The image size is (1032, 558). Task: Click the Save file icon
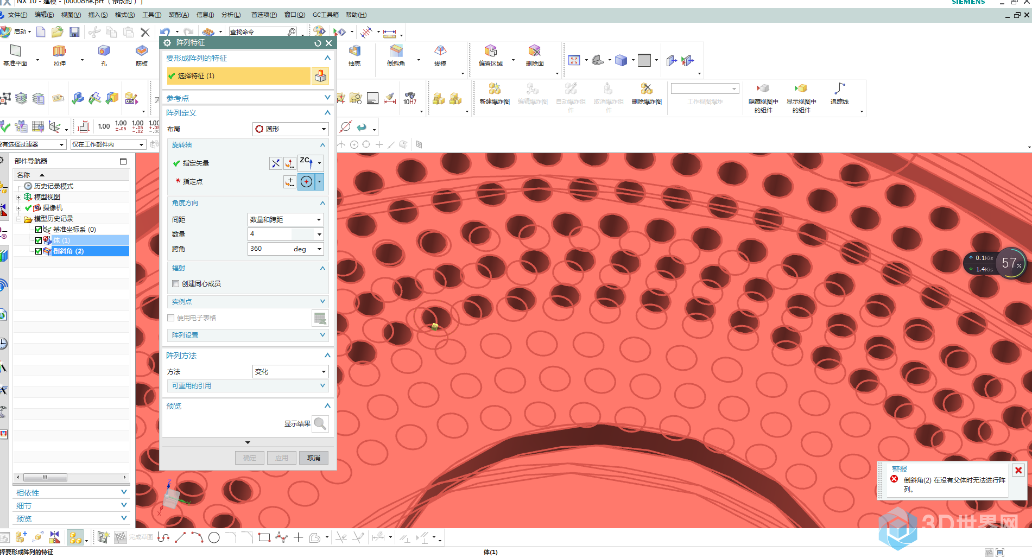point(74,32)
